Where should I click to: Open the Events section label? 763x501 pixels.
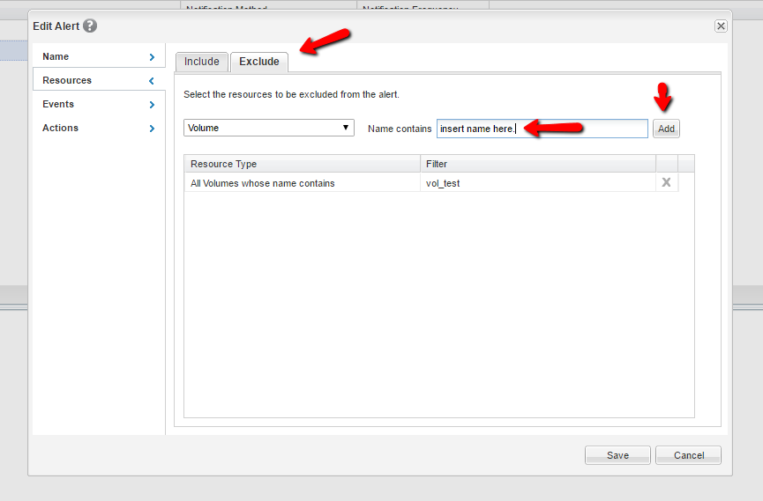(58, 104)
